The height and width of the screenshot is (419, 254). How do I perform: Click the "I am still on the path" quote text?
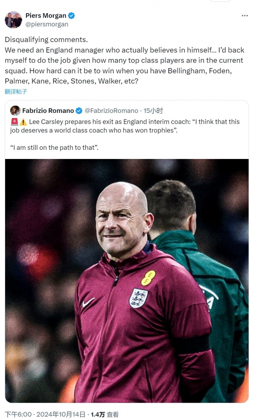[x=54, y=147]
